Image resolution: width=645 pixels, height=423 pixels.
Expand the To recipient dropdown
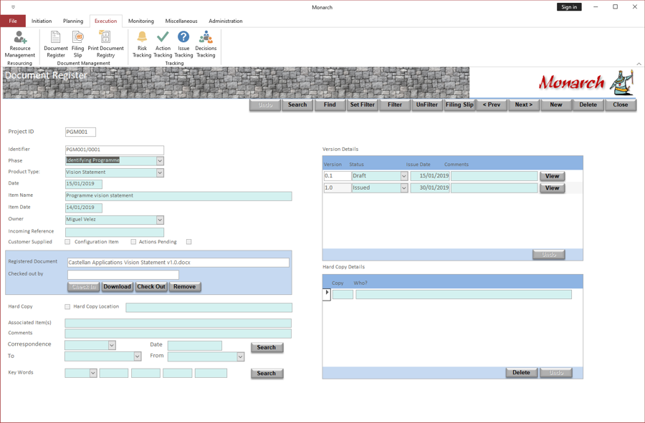tap(138, 356)
